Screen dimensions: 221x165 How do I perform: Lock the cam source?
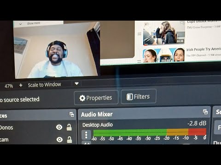click(70, 139)
